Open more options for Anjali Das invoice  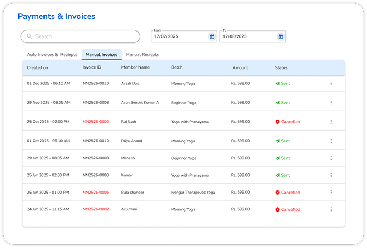point(331,83)
